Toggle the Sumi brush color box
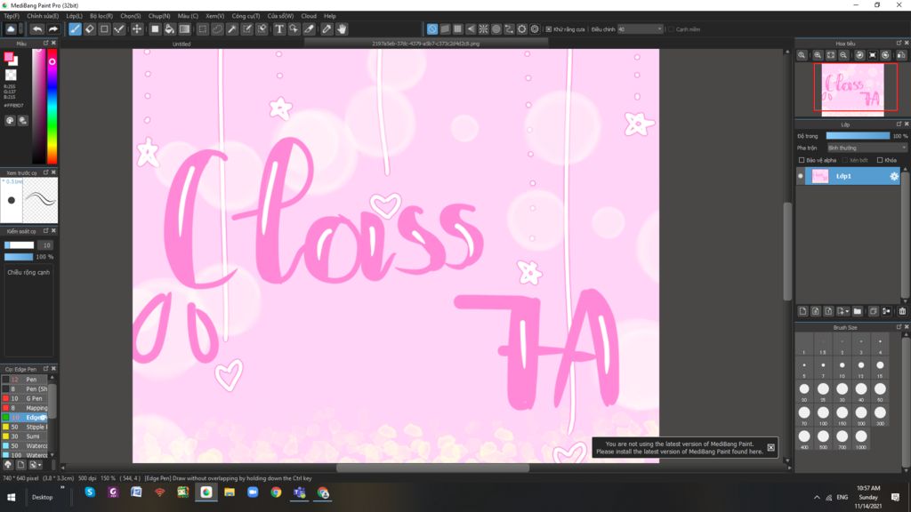The image size is (911, 512). 6,436
